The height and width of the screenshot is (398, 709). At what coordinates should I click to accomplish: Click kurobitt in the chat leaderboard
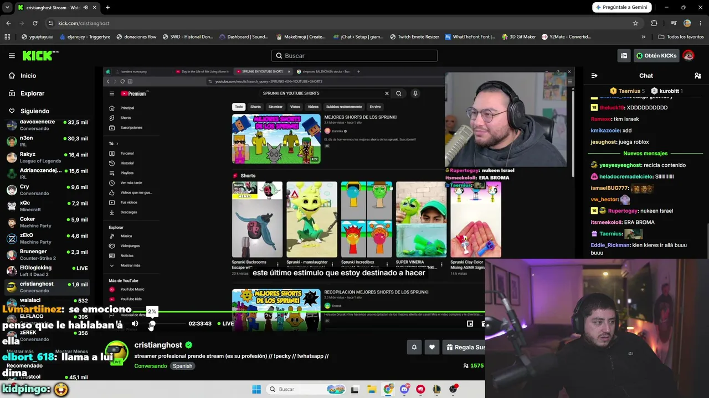tap(669, 91)
